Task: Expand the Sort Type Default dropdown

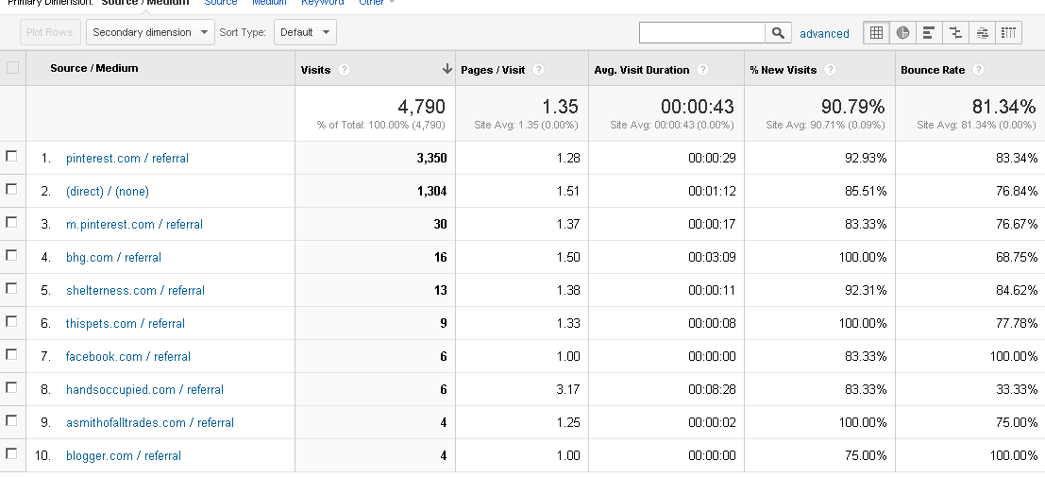Action: 304,33
